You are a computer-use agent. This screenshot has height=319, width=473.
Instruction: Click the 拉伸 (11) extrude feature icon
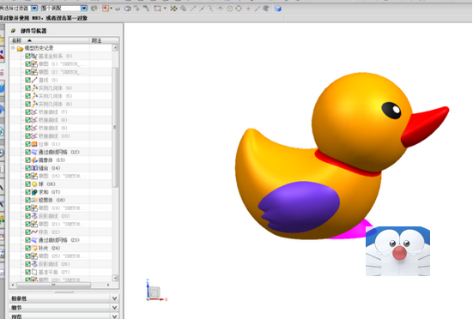tap(34, 144)
